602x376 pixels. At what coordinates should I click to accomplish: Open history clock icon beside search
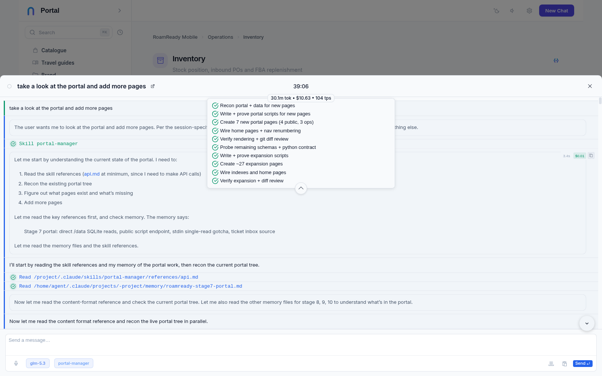[120, 32]
